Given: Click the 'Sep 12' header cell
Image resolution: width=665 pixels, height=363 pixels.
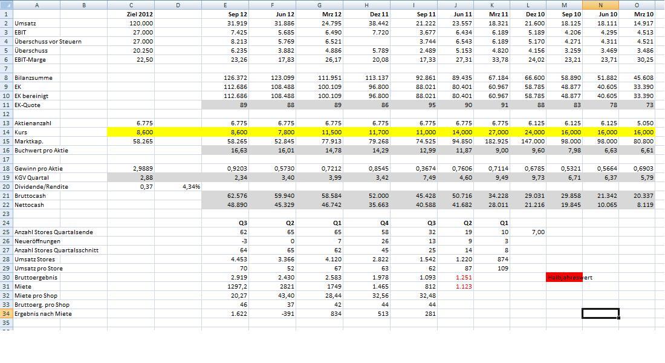Looking at the screenshot, I should [x=225, y=14].
